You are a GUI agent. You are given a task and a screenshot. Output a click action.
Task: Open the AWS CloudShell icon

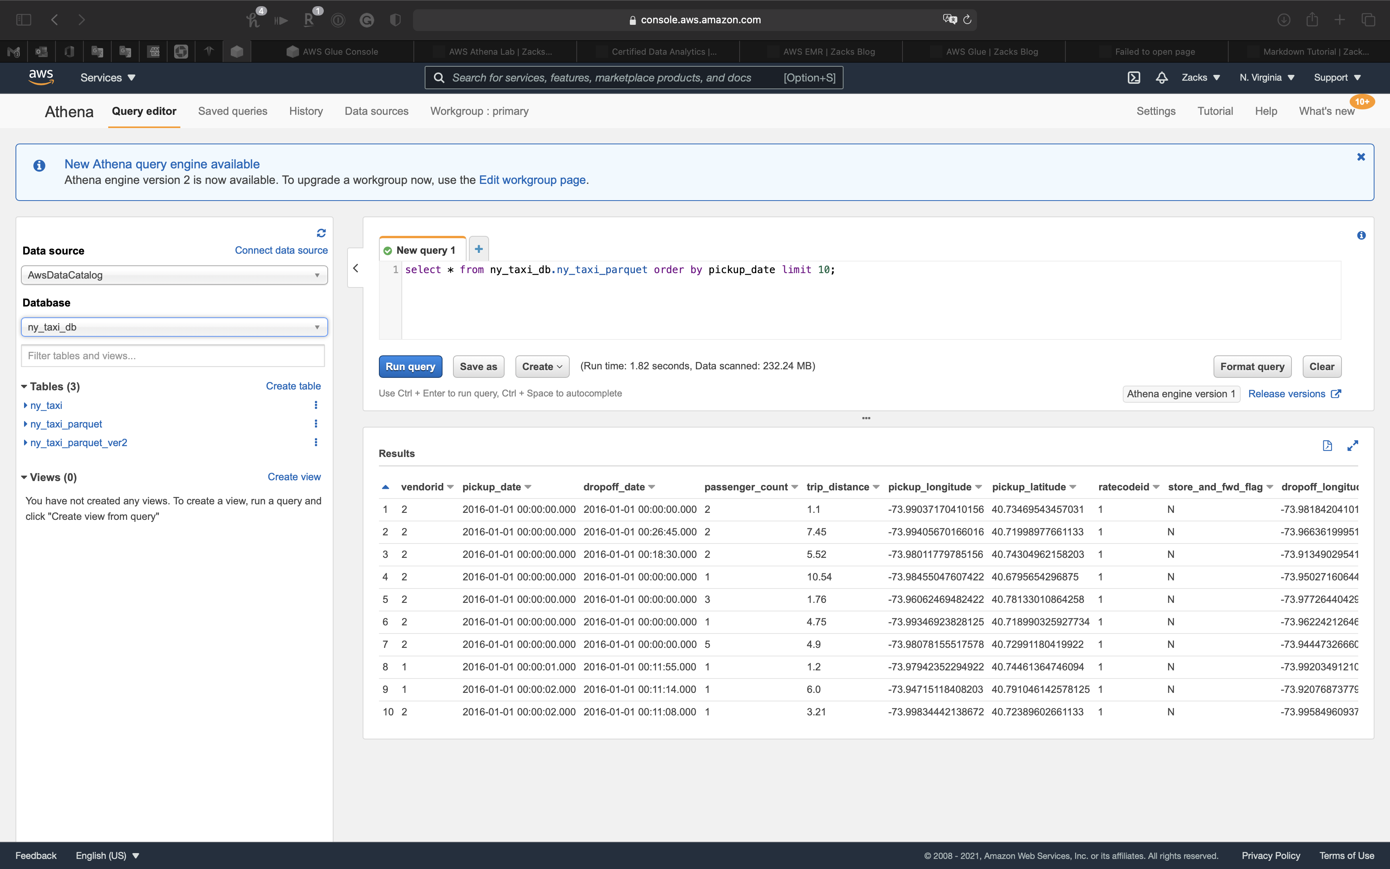pos(1133,78)
